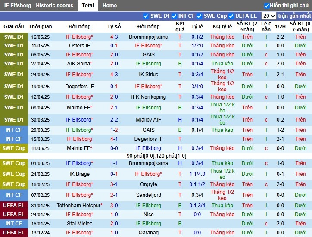Click the 1/2H column header

click(x=280, y=26)
